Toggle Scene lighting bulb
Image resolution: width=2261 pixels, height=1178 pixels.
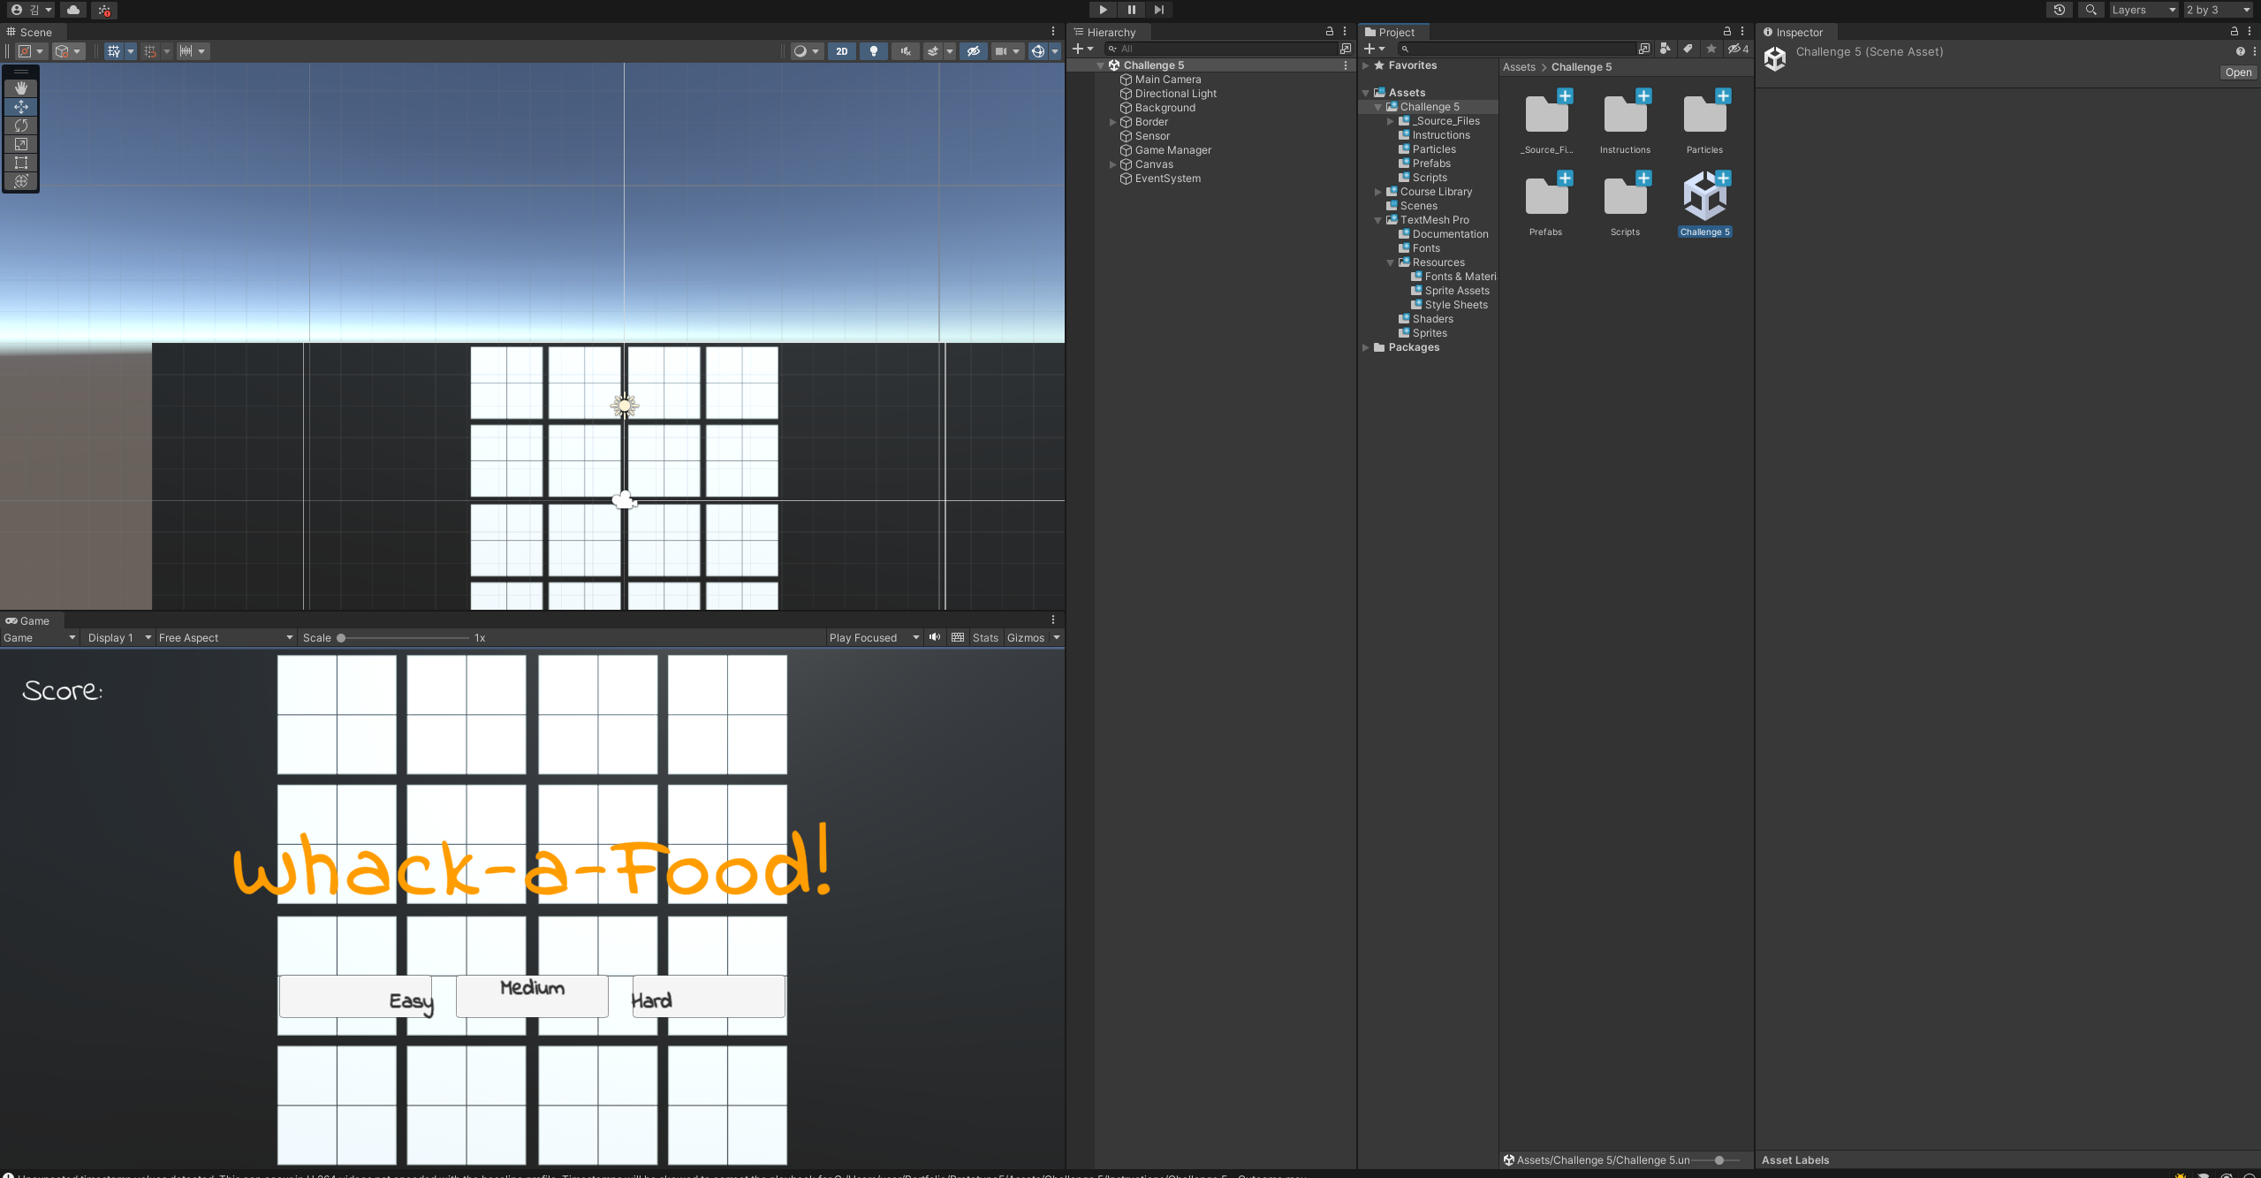(x=874, y=51)
